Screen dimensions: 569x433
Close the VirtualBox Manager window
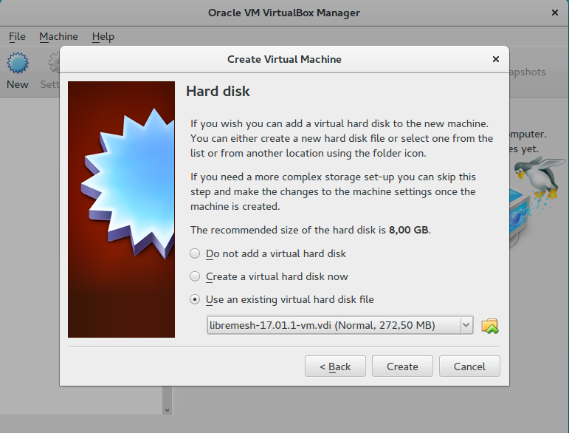pos(554,13)
